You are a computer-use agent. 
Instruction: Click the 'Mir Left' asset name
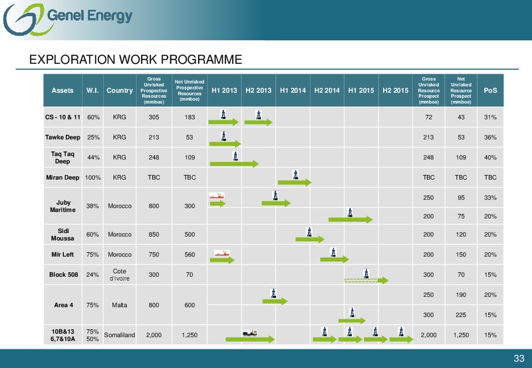coord(63,254)
